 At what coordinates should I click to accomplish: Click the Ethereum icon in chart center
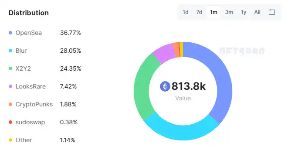pos(165,86)
